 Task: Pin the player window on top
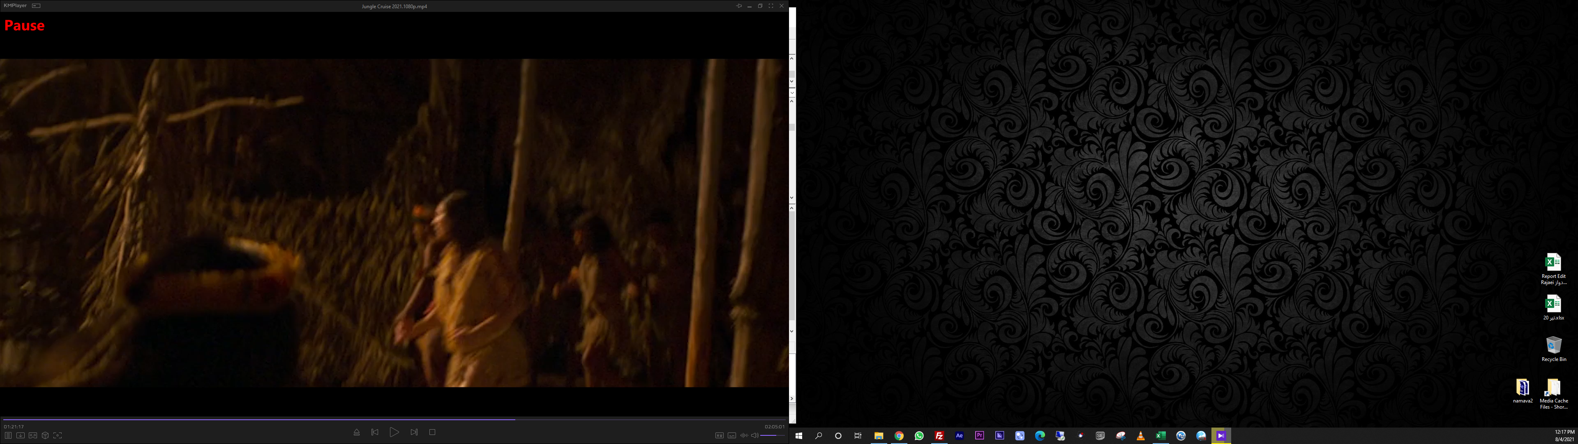click(739, 5)
